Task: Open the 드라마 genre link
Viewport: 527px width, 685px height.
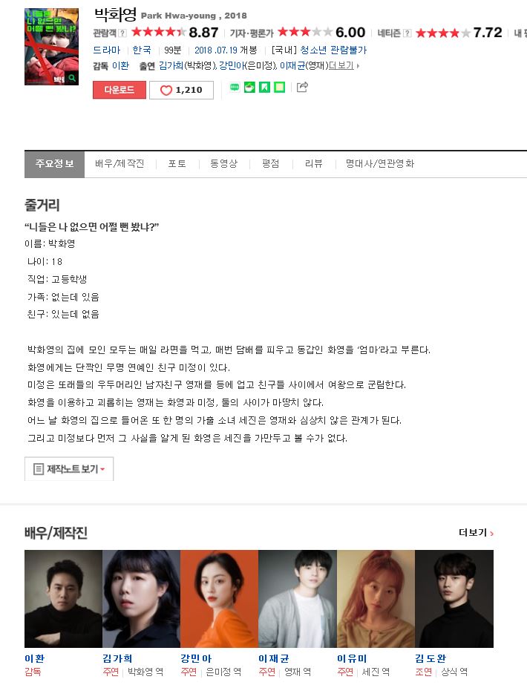Action: tap(107, 50)
